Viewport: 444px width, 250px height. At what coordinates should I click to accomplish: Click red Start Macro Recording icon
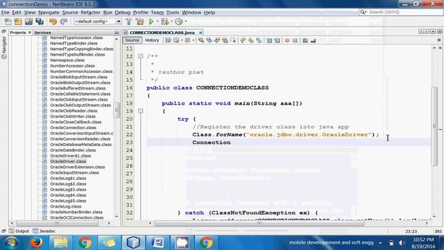coord(287,40)
